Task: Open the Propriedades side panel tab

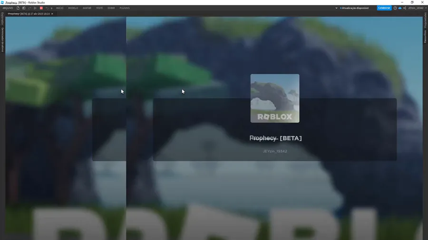Action: click(425, 20)
